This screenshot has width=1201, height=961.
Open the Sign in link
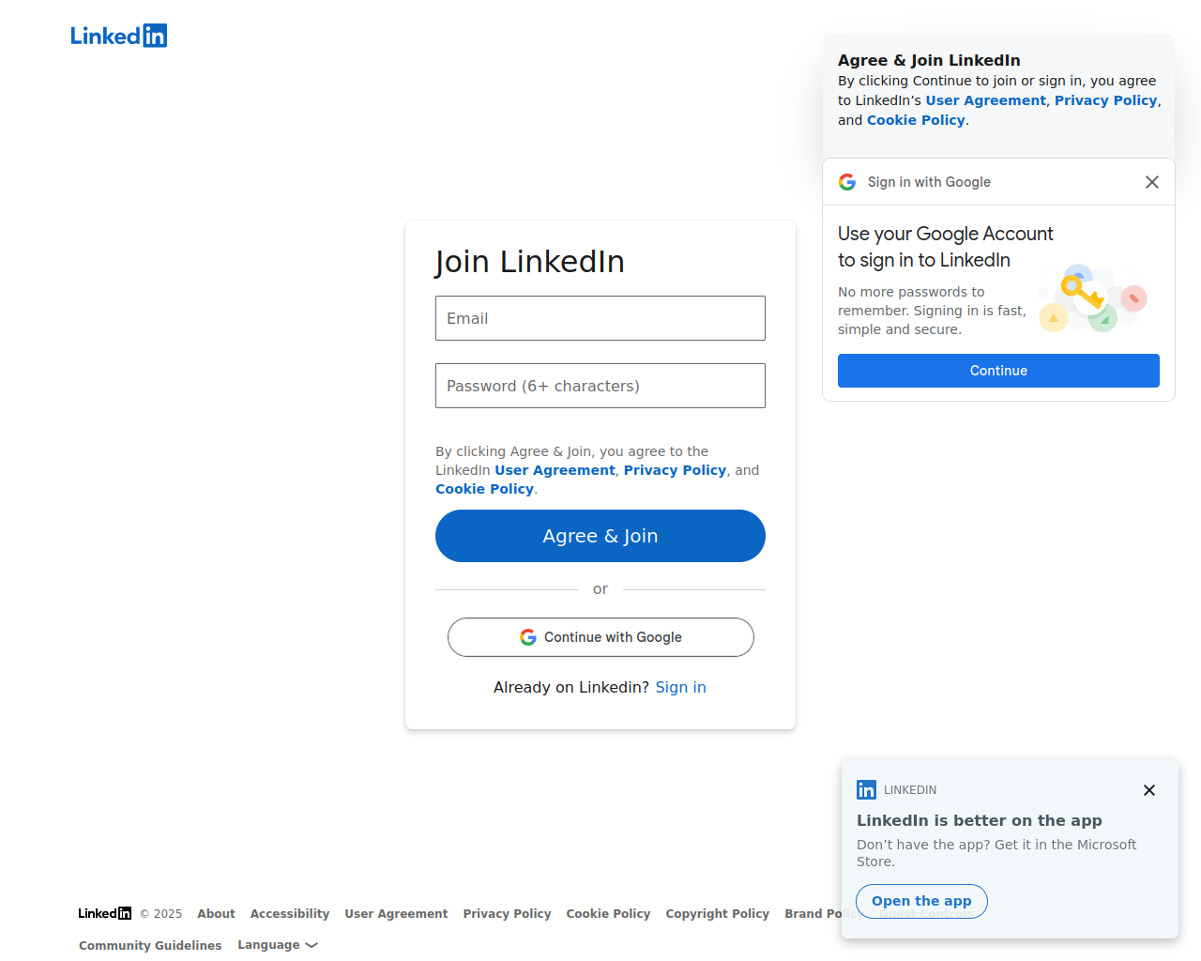680,687
